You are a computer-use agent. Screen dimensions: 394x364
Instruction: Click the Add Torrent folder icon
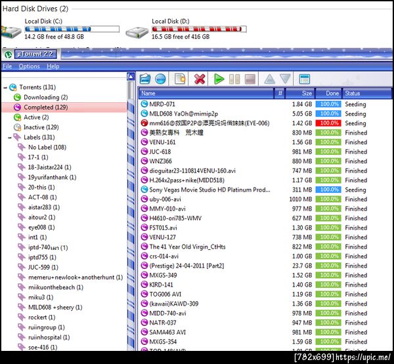coord(145,79)
